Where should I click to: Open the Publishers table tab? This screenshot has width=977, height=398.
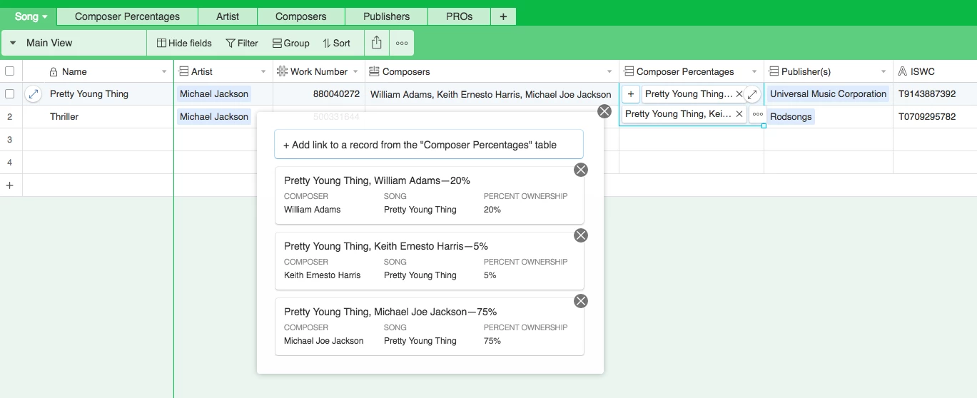point(386,16)
